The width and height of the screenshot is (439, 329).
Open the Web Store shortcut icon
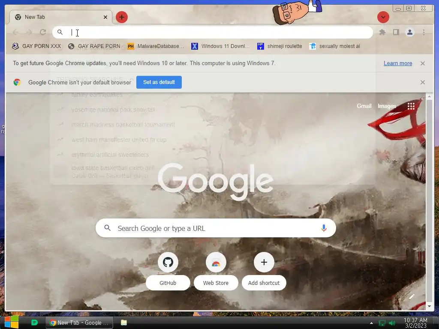(216, 262)
